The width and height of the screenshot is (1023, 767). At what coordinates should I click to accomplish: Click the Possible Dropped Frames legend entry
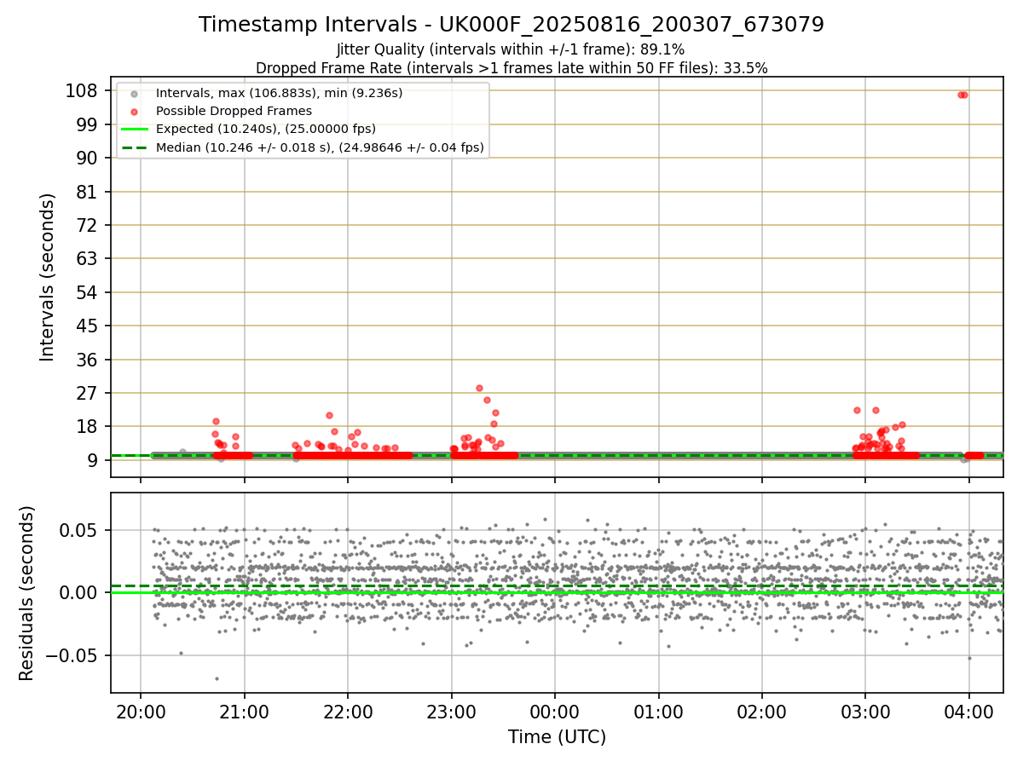(x=234, y=111)
